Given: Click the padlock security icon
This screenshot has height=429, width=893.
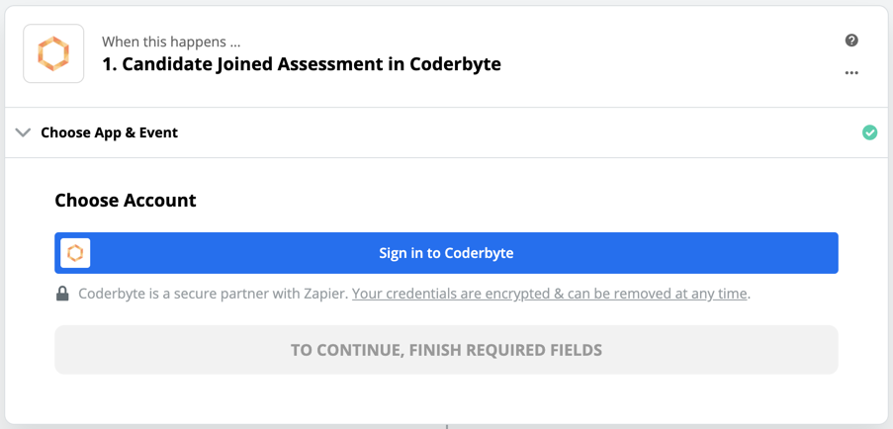Looking at the screenshot, I should click(62, 294).
